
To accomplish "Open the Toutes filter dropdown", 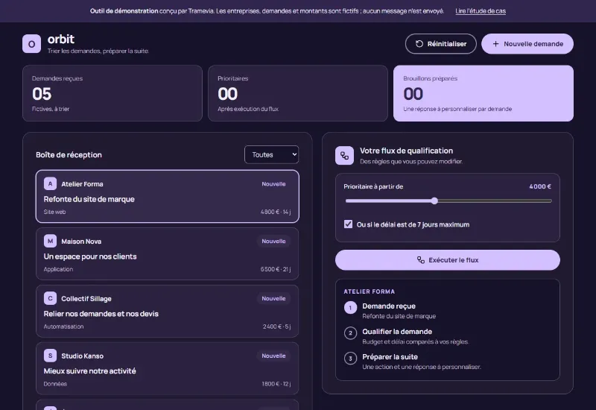I will point(271,155).
